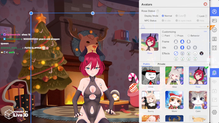Switch to the Private avatars tab
The height and width of the screenshot is (123, 219).
pyautogui.click(x=161, y=64)
